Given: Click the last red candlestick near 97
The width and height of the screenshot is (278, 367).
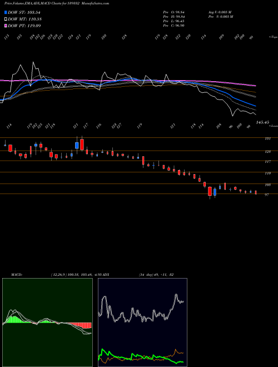Looking at the screenshot, I should (256, 192).
